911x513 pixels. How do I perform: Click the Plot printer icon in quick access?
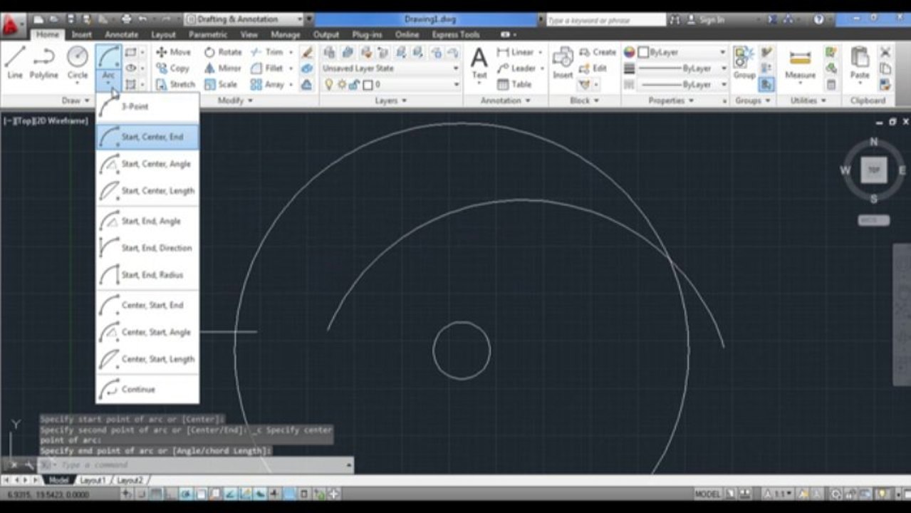126,19
